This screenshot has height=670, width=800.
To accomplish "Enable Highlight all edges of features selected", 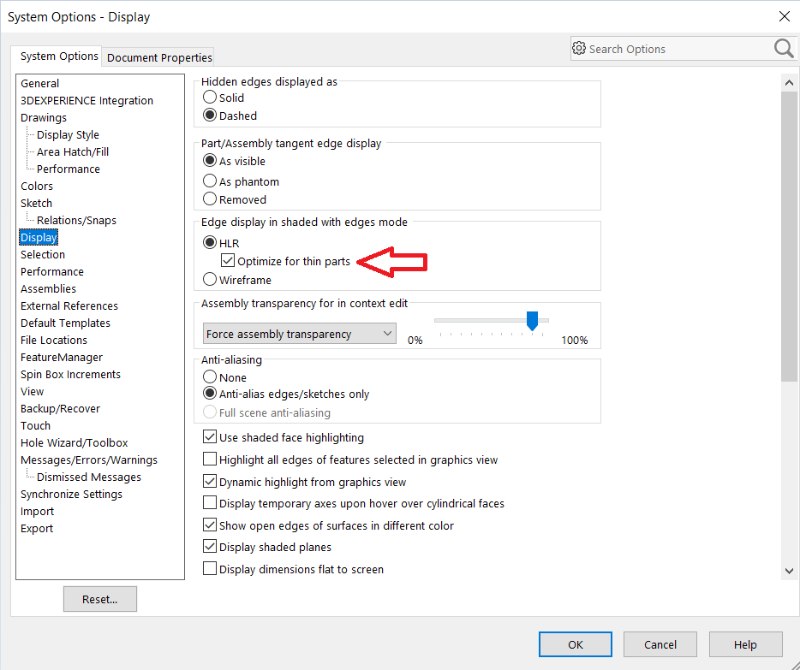I will pyautogui.click(x=210, y=459).
